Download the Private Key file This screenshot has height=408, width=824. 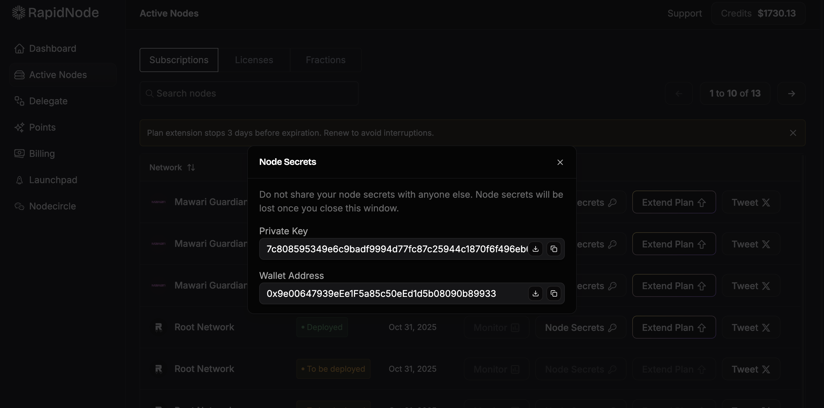click(536, 249)
